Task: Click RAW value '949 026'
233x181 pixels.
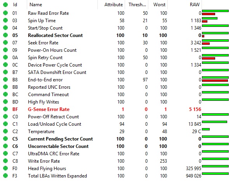Action: [193, 176]
